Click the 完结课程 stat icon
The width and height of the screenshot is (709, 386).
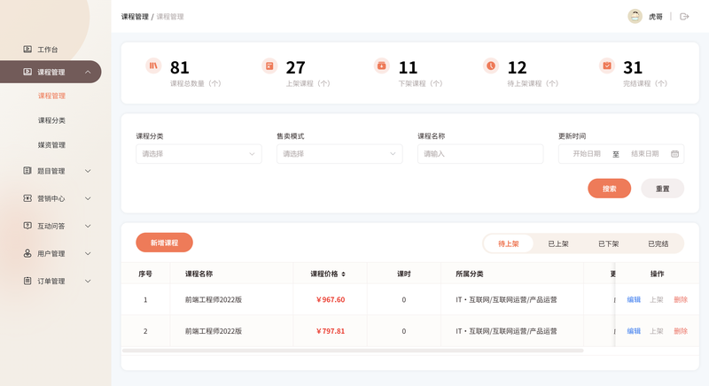tap(607, 66)
